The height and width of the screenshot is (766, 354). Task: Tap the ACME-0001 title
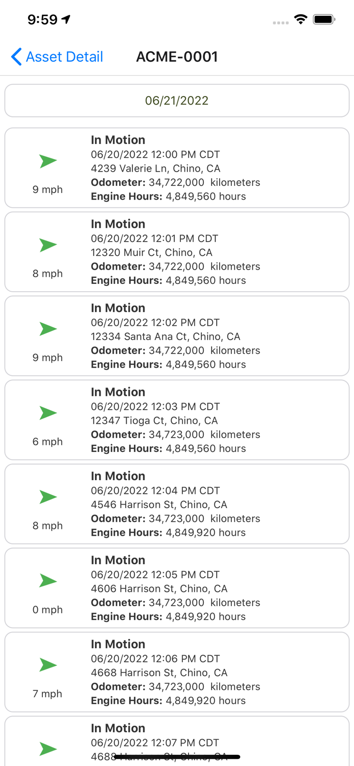pyautogui.click(x=177, y=57)
